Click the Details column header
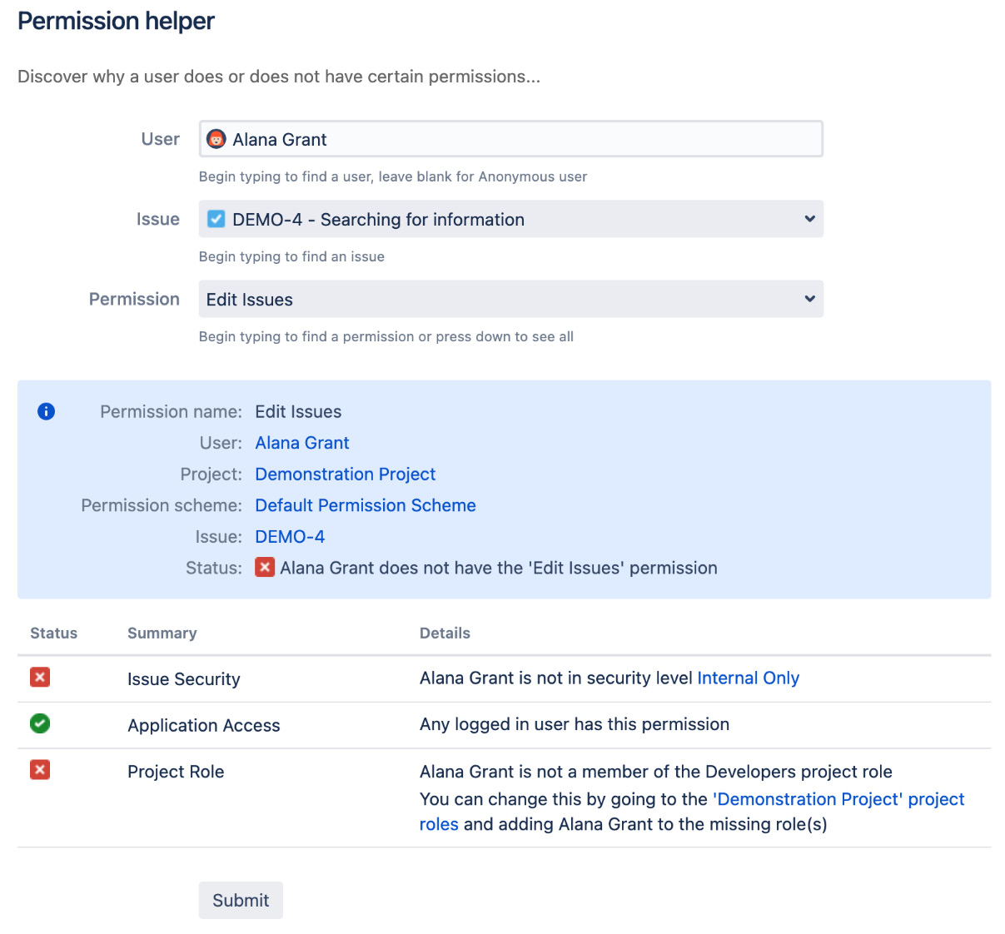Image resolution: width=1005 pixels, height=934 pixels. tap(445, 633)
